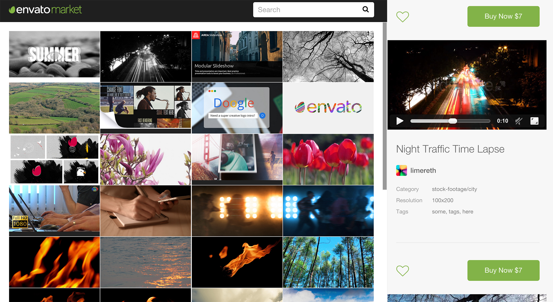553x302 pixels.
Task: Open the warm stage lights thumbnail
Action: 237,211
